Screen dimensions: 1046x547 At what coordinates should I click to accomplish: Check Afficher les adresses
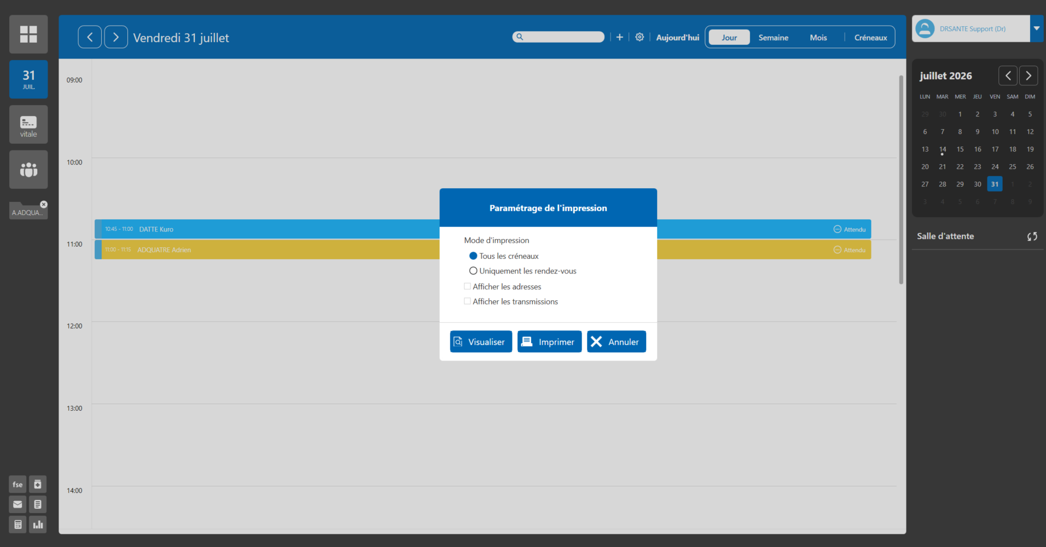point(467,286)
